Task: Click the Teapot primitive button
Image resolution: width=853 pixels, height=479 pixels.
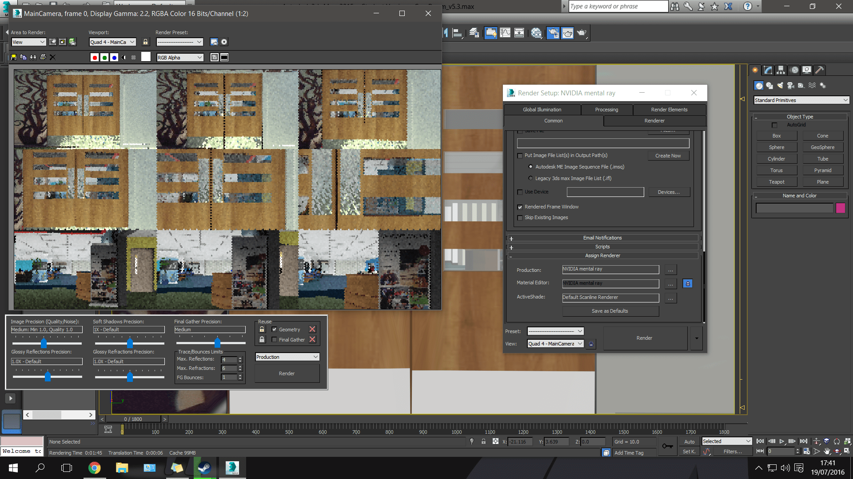Action: coord(776,182)
